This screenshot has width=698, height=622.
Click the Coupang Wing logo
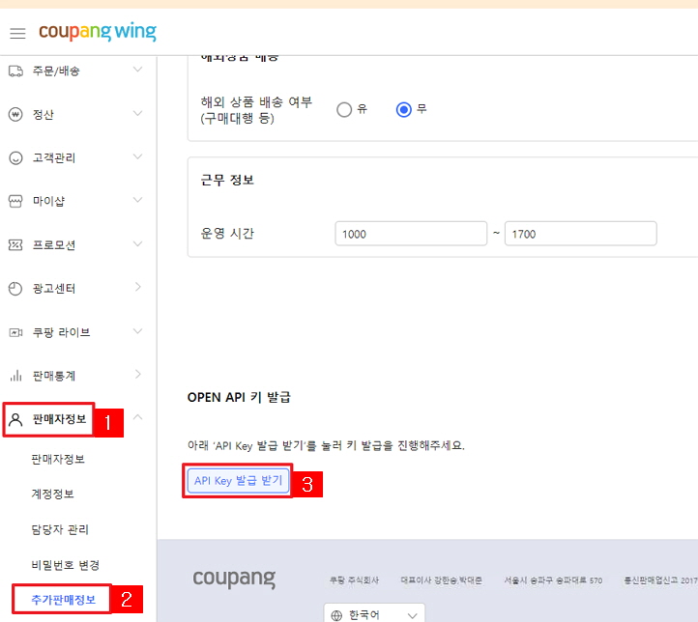tap(98, 33)
